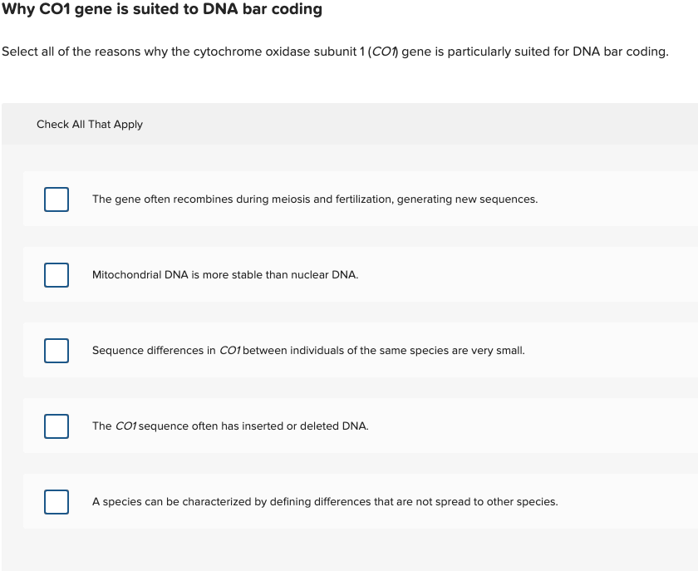Viewport: 698px width, 571px height.
Task: Click the CO1 sequence differences answer text
Action: pos(307,350)
